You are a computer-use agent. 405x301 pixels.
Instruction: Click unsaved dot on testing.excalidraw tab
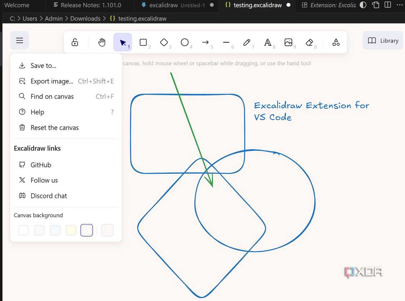[288, 5]
